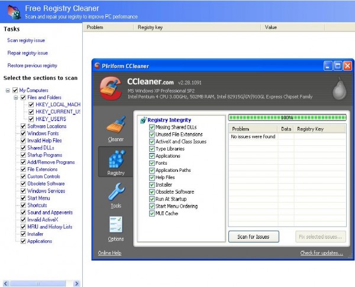Select MRU and History Lists item
This screenshot has width=355, height=287.
click(x=50, y=227)
